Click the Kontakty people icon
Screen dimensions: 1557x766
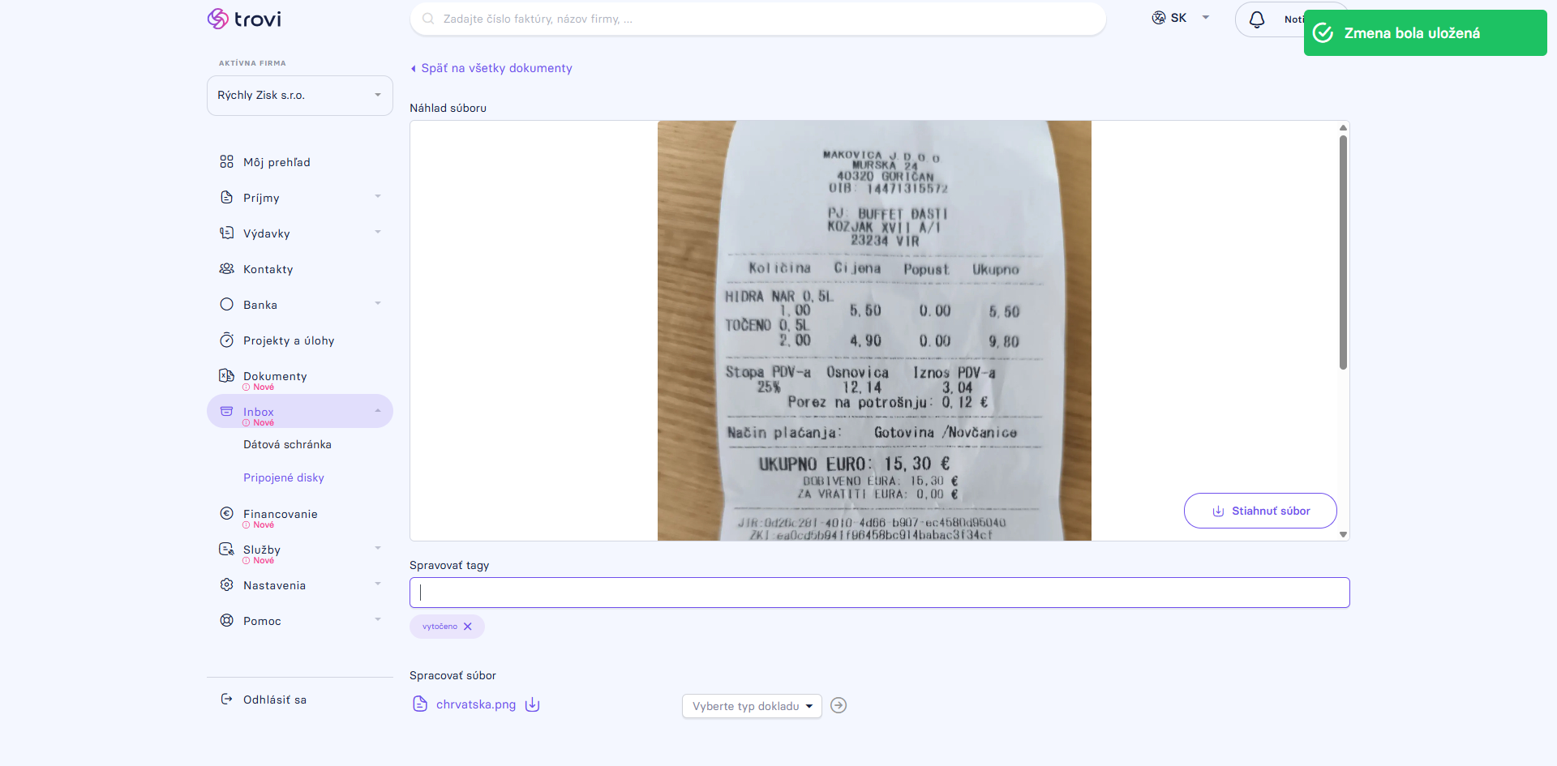point(226,269)
